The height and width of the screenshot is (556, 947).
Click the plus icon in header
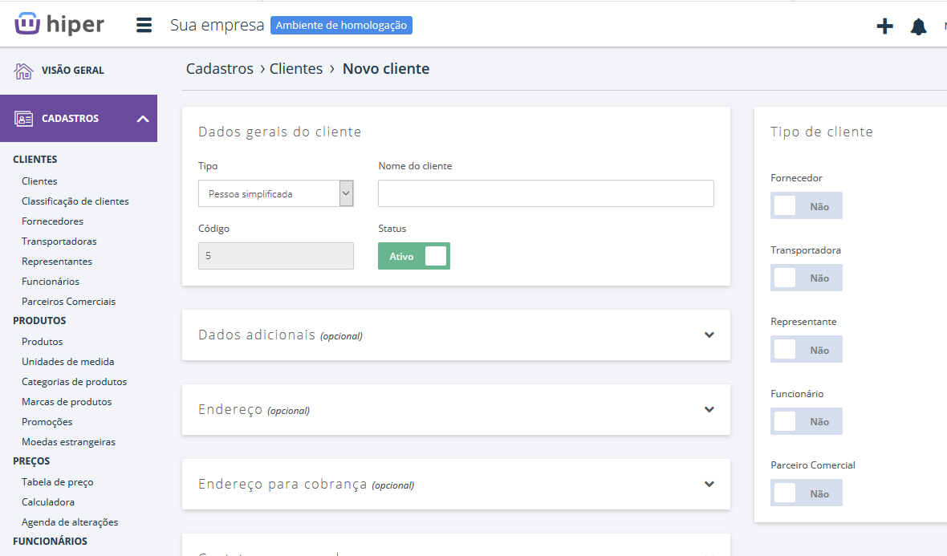coord(884,26)
